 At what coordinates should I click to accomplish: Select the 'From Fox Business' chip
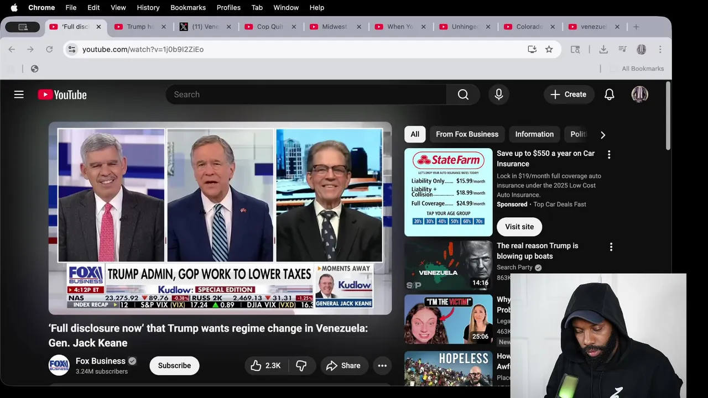click(467, 134)
